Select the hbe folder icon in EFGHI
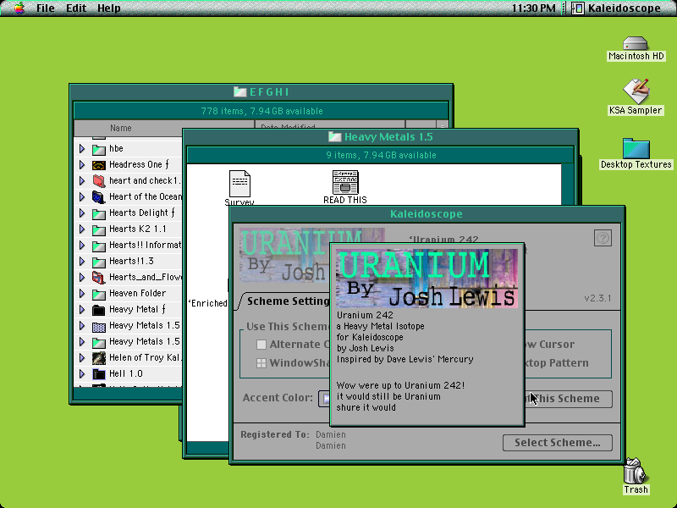Screen dimensions: 677x508 click(x=99, y=149)
